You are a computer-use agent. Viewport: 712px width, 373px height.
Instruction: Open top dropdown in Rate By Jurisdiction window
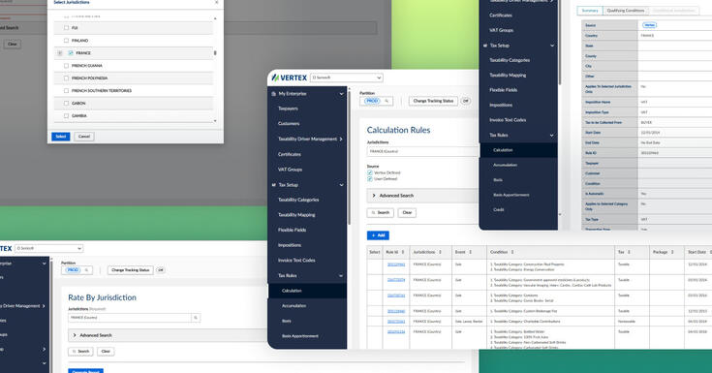click(48, 249)
